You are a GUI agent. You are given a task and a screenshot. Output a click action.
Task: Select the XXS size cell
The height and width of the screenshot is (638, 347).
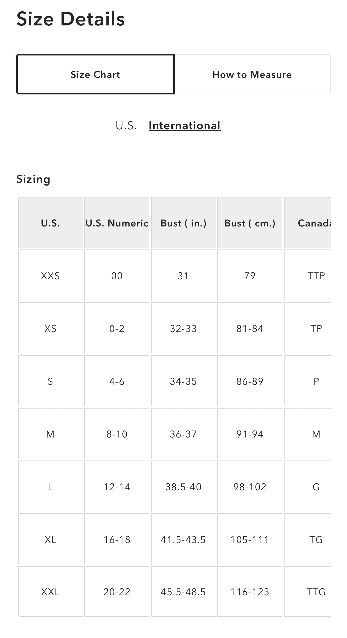pos(50,276)
